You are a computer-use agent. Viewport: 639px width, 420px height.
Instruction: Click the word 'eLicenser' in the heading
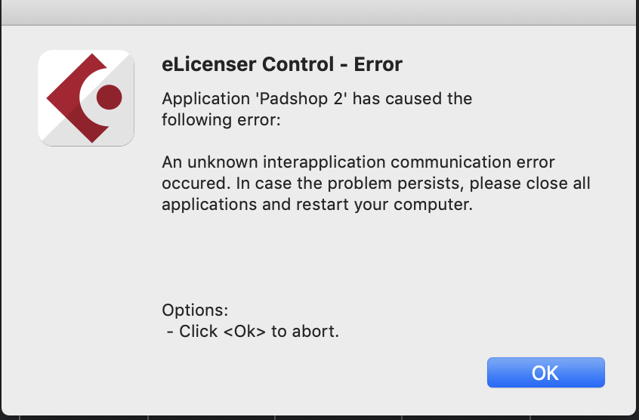point(207,64)
